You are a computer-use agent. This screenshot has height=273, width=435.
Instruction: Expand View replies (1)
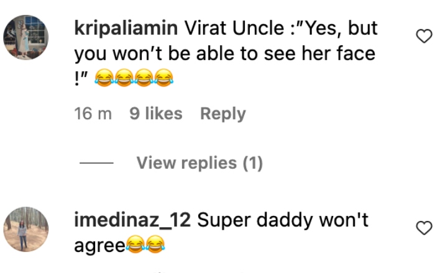tap(199, 163)
